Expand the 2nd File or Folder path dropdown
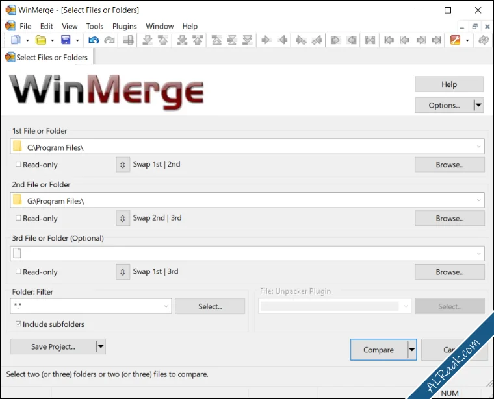This screenshot has height=399, width=494. [x=478, y=200]
